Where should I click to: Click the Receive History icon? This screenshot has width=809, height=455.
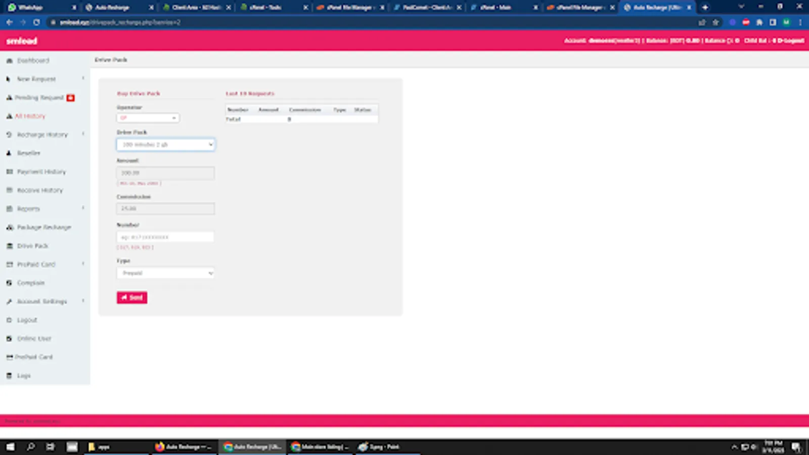(x=9, y=191)
